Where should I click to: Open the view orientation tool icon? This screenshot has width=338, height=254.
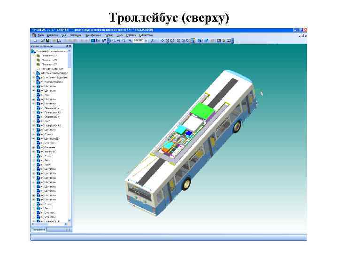[153, 40]
